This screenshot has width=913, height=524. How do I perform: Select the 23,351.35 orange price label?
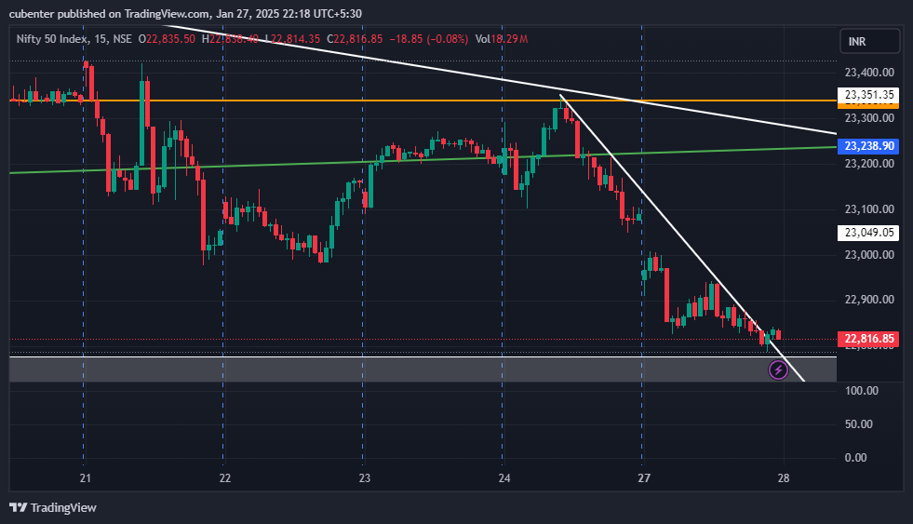click(869, 95)
